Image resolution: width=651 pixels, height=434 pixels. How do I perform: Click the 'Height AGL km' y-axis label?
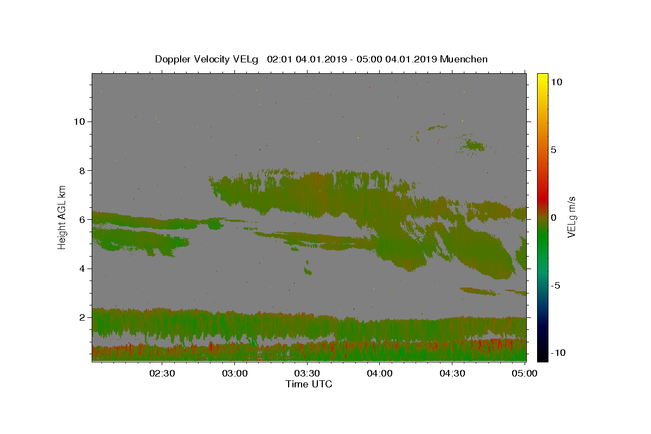tap(62, 217)
